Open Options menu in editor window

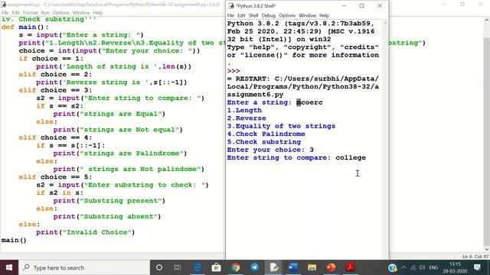tap(60, 12)
